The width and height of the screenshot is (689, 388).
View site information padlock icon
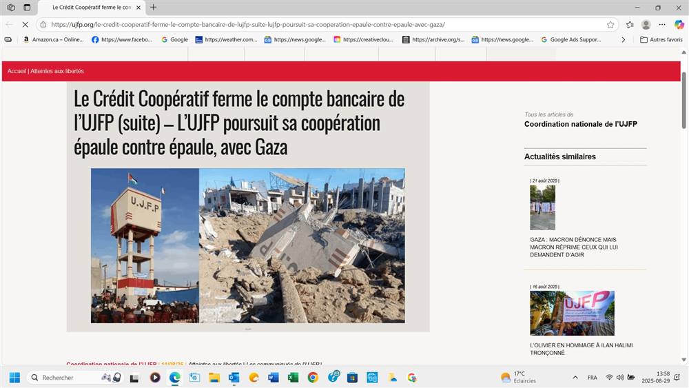point(43,25)
